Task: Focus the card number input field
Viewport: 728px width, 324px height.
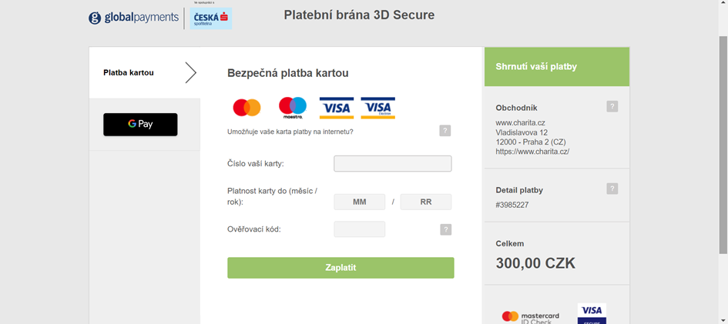Action: point(392,163)
